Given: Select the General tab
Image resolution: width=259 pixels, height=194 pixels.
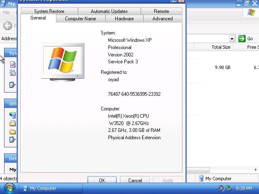Looking at the screenshot, I should 38,18.
